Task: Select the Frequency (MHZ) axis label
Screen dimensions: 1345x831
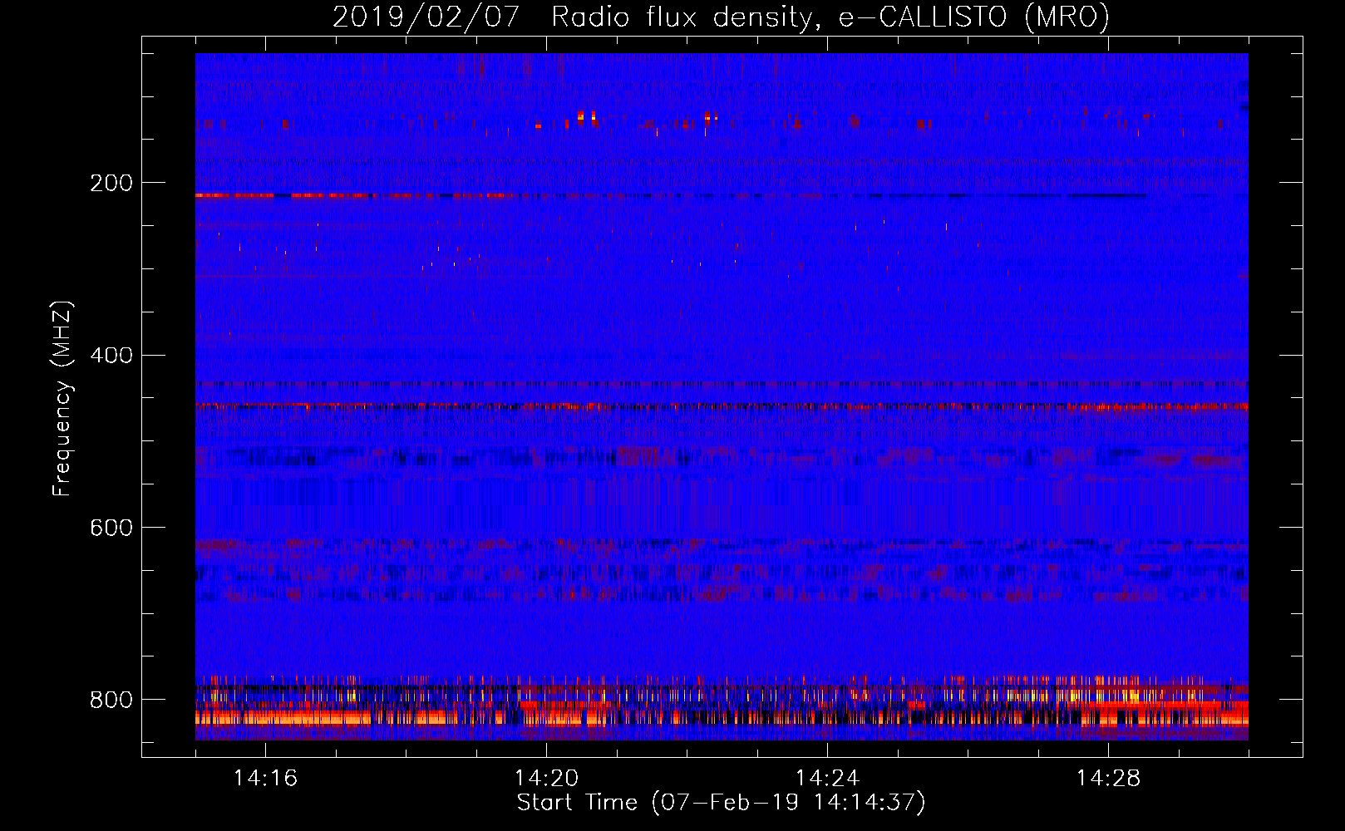Action: pyautogui.click(x=62, y=398)
